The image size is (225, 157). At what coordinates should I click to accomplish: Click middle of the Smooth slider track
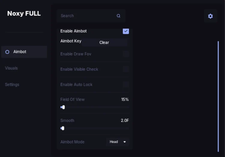click(x=95, y=128)
